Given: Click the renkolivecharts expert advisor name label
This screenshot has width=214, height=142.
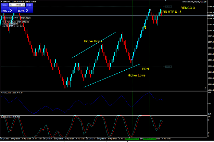Looking at the screenshot, I should [x=193, y=2].
